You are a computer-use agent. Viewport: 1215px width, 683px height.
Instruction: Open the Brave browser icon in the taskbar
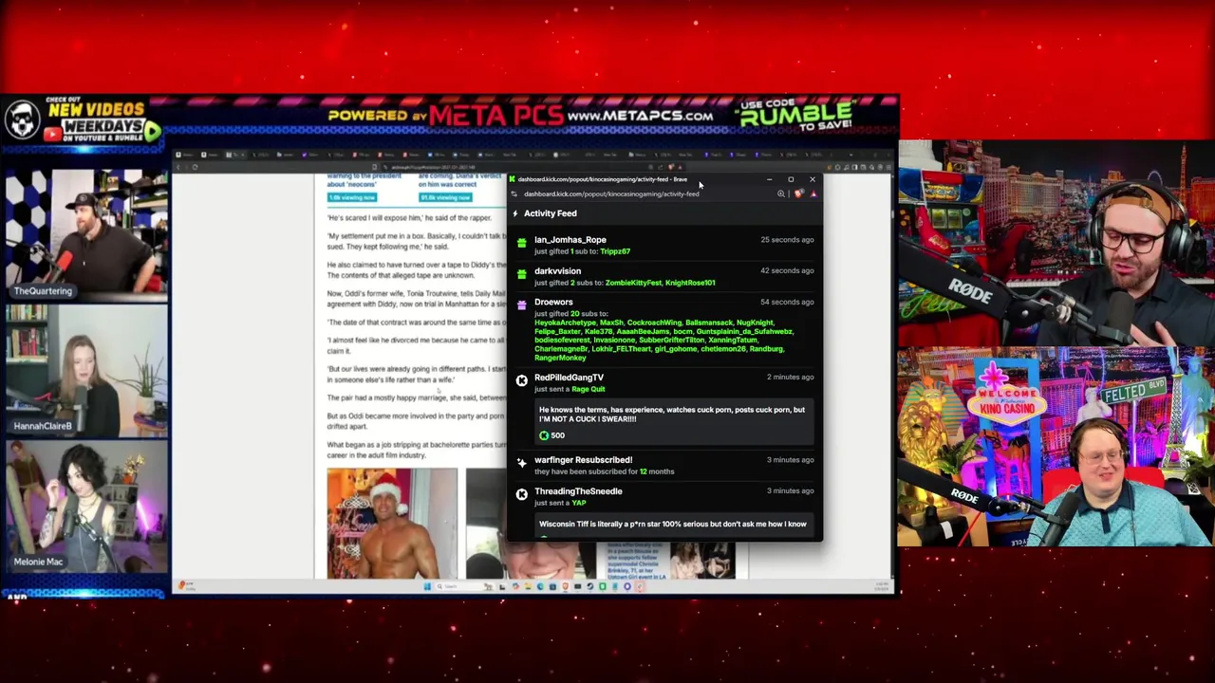(x=565, y=586)
